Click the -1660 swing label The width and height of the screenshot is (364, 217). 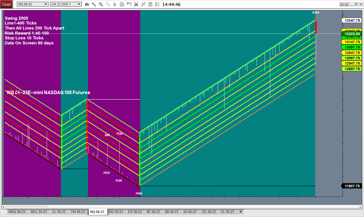coord(138,194)
